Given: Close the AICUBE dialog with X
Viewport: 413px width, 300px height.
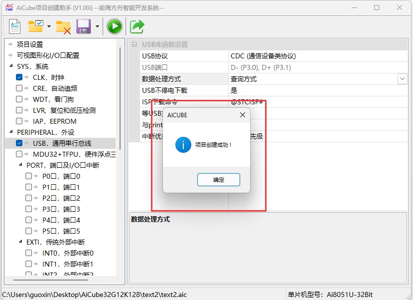Looking at the screenshot, I should pos(243,115).
